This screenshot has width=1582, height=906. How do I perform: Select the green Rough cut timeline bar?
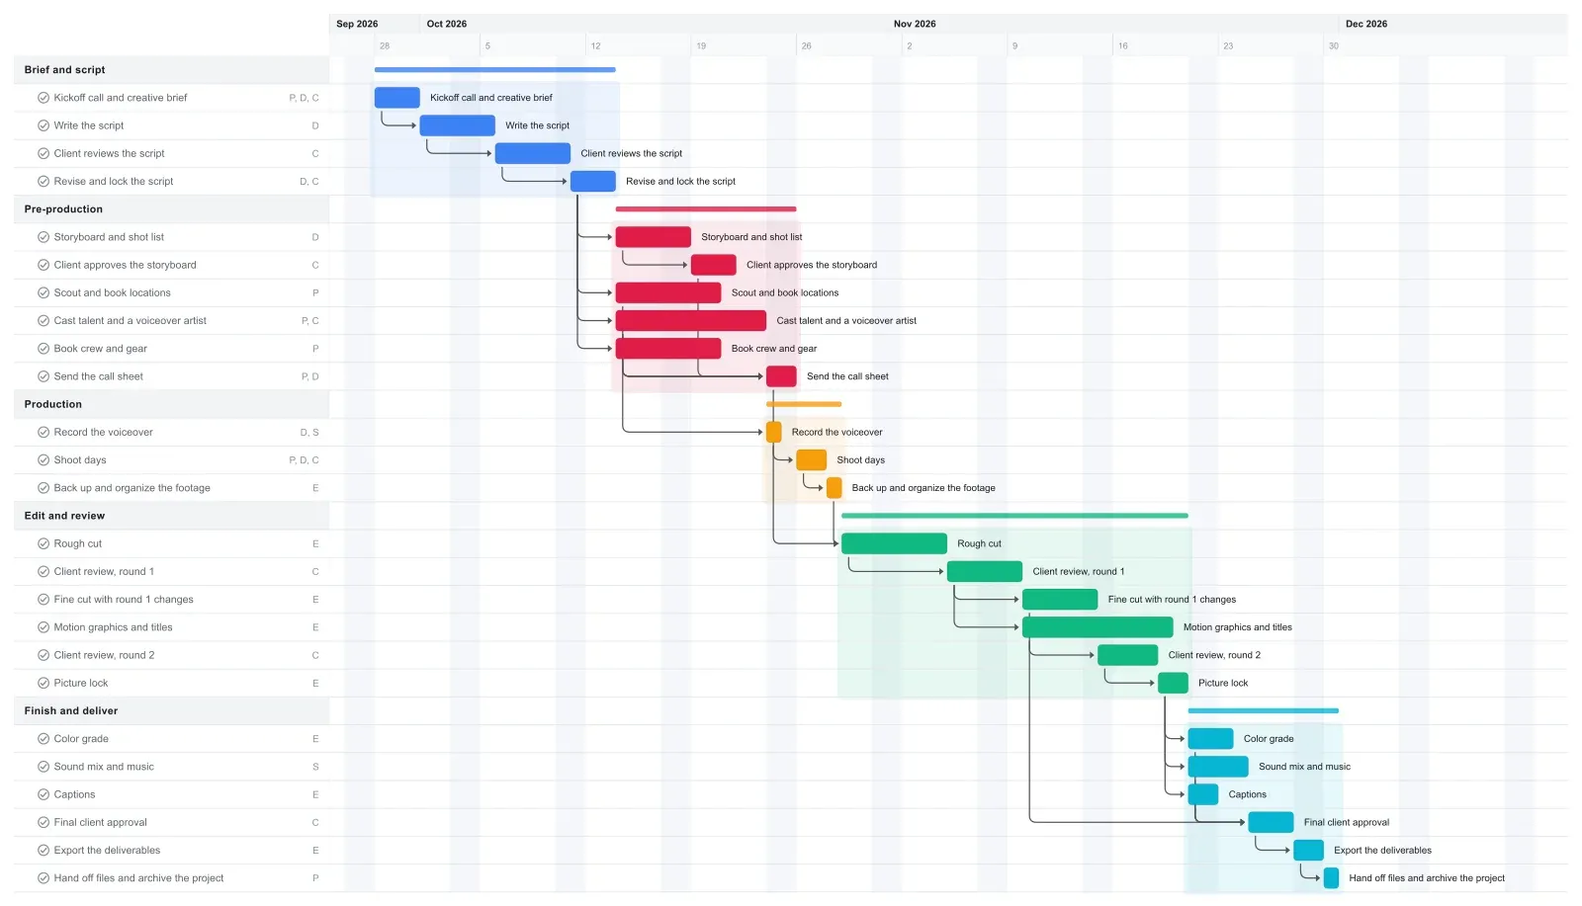[895, 543]
